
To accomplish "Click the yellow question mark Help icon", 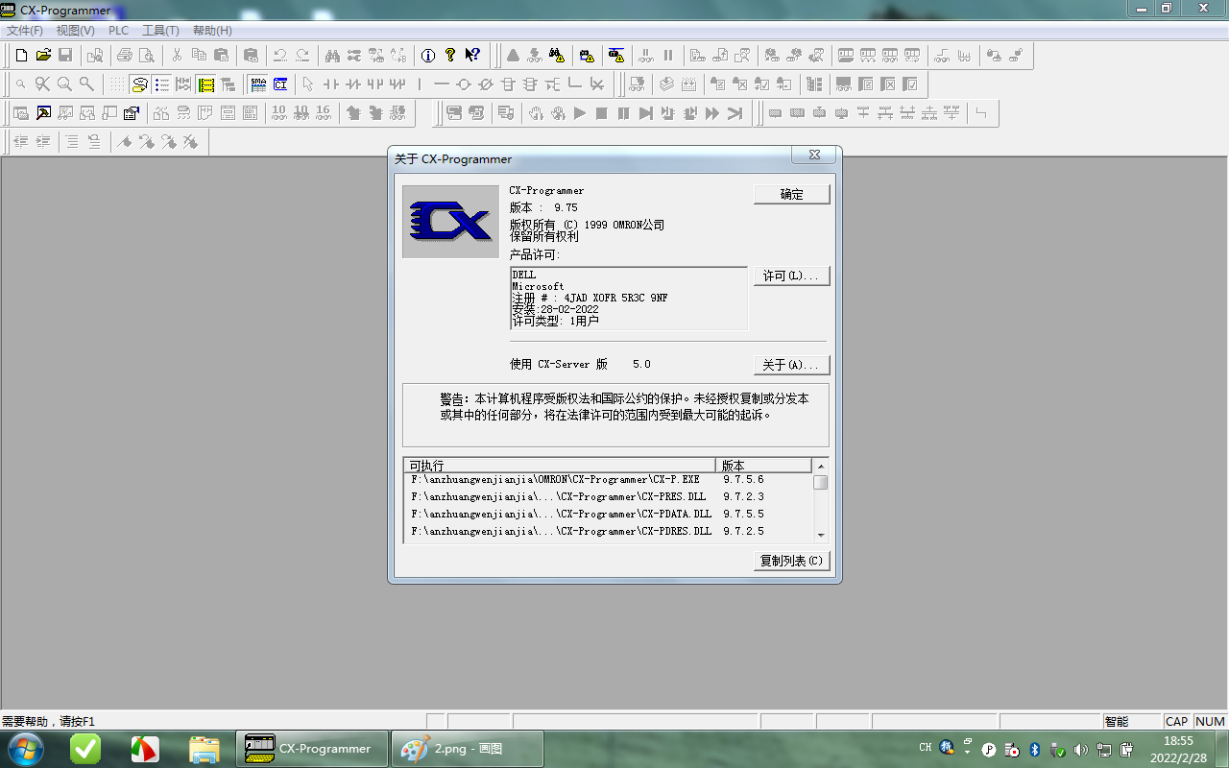I will [x=450, y=56].
